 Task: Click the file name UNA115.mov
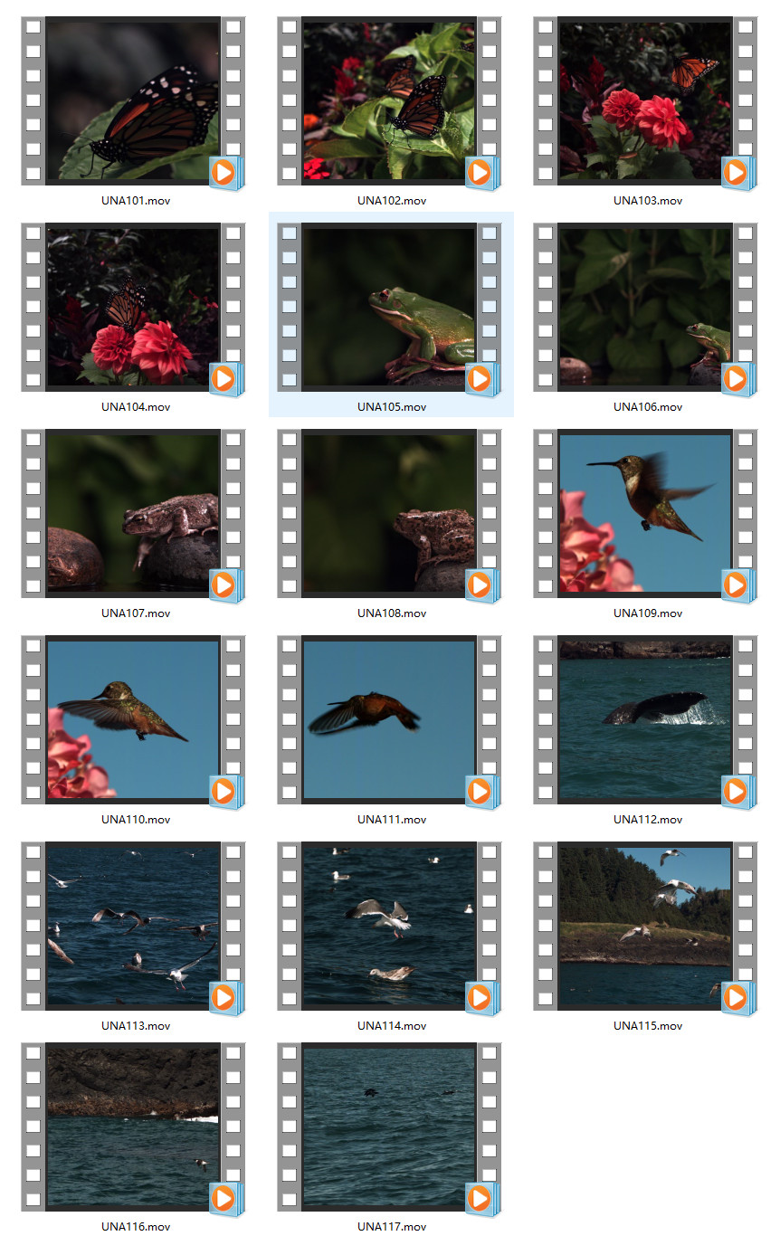648,1026
